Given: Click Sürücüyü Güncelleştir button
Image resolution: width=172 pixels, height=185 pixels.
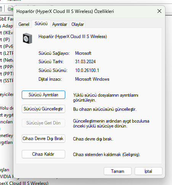Looking at the screenshot, I should 43,109.
